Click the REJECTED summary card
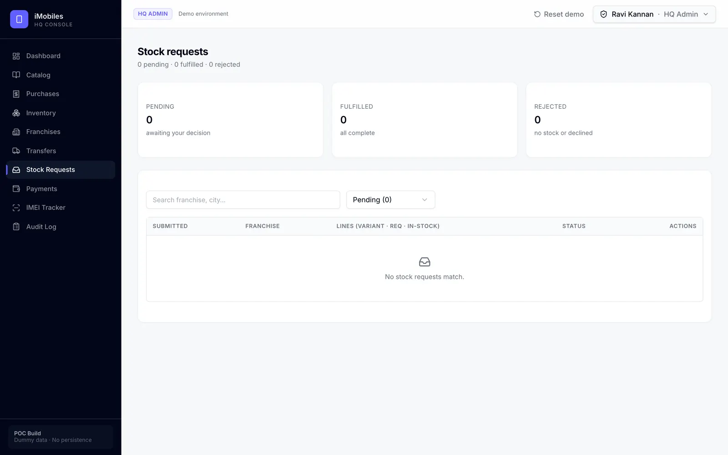The height and width of the screenshot is (455, 728). click(x=619, y=120)
